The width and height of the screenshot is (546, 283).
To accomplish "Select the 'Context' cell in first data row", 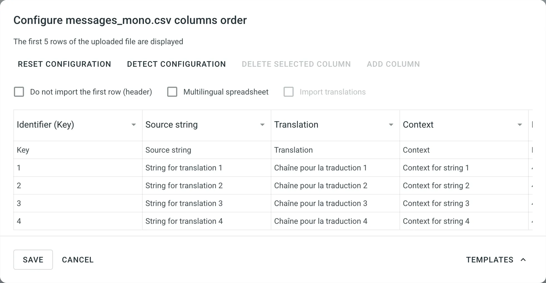I will [464, 150].
